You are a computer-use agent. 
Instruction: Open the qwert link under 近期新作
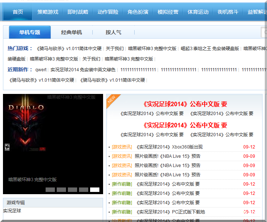point(41,70)
